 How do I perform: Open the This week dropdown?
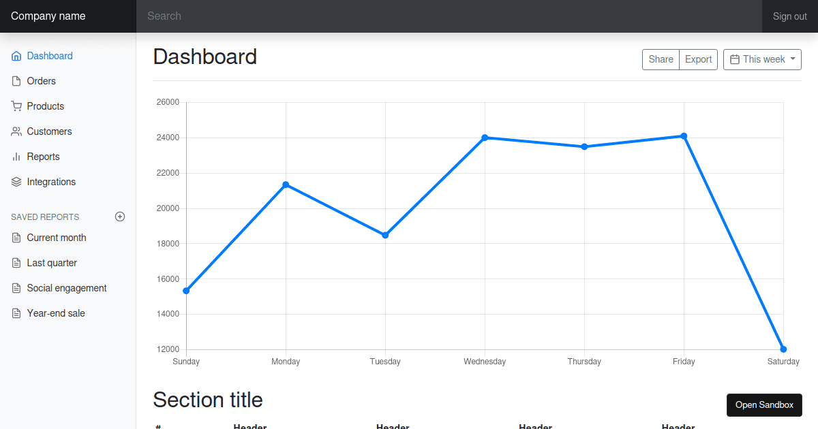tap(762, 59)
